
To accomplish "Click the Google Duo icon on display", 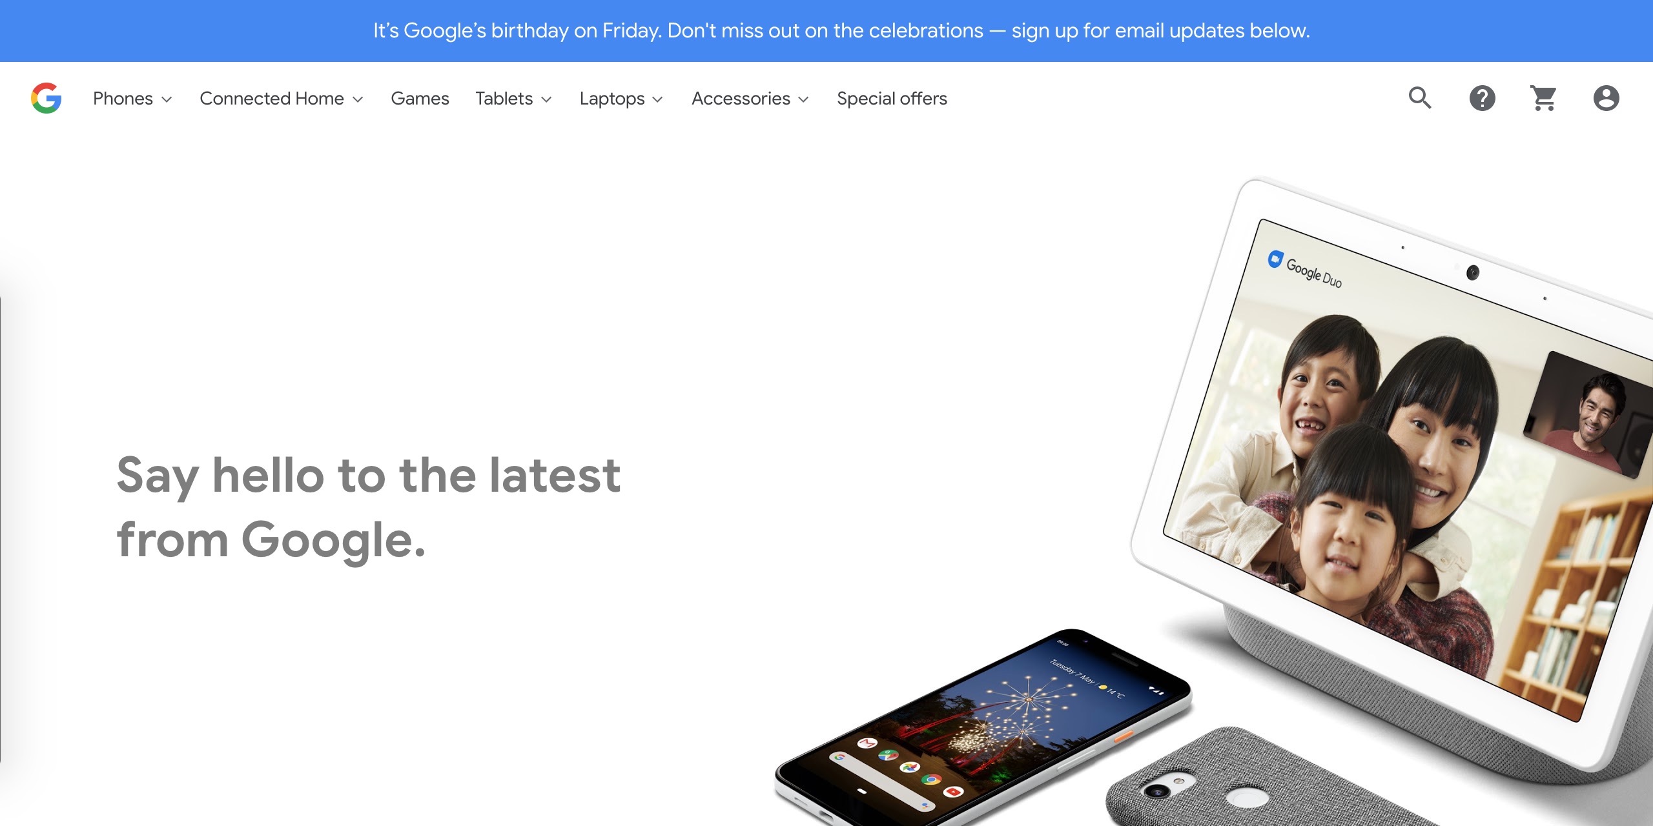I will 1275,259.
